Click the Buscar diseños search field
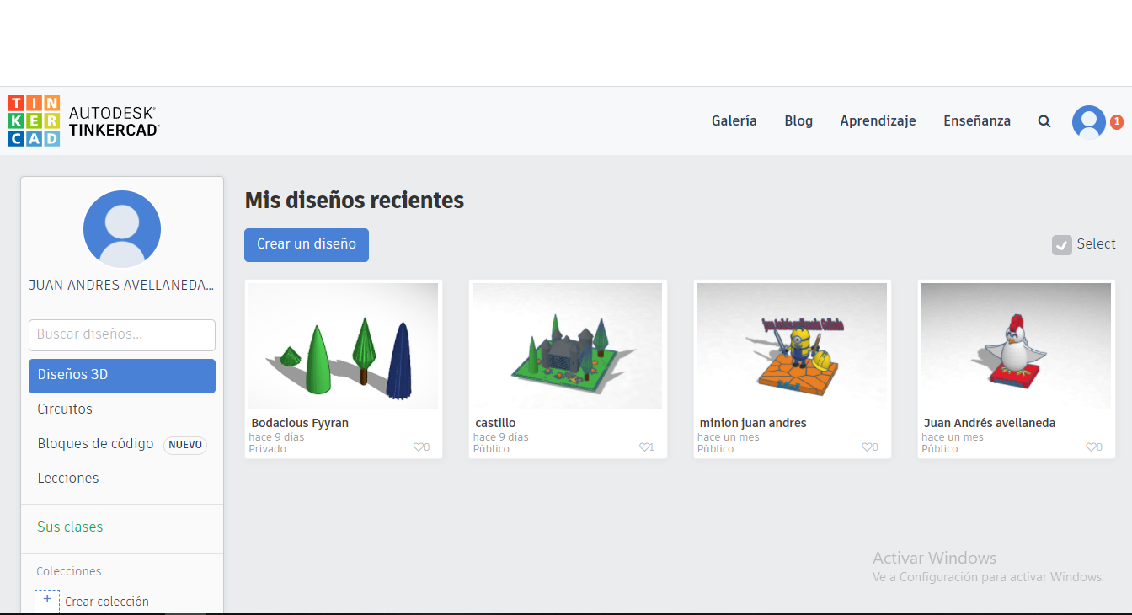Viewport: 1132px width, 615px height. coord(122,335)
